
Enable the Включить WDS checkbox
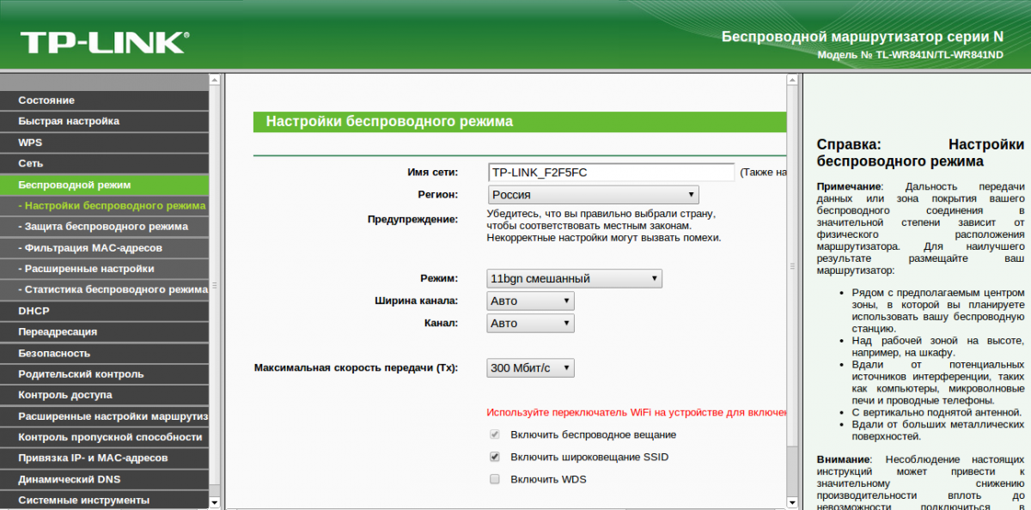[494, 479]
